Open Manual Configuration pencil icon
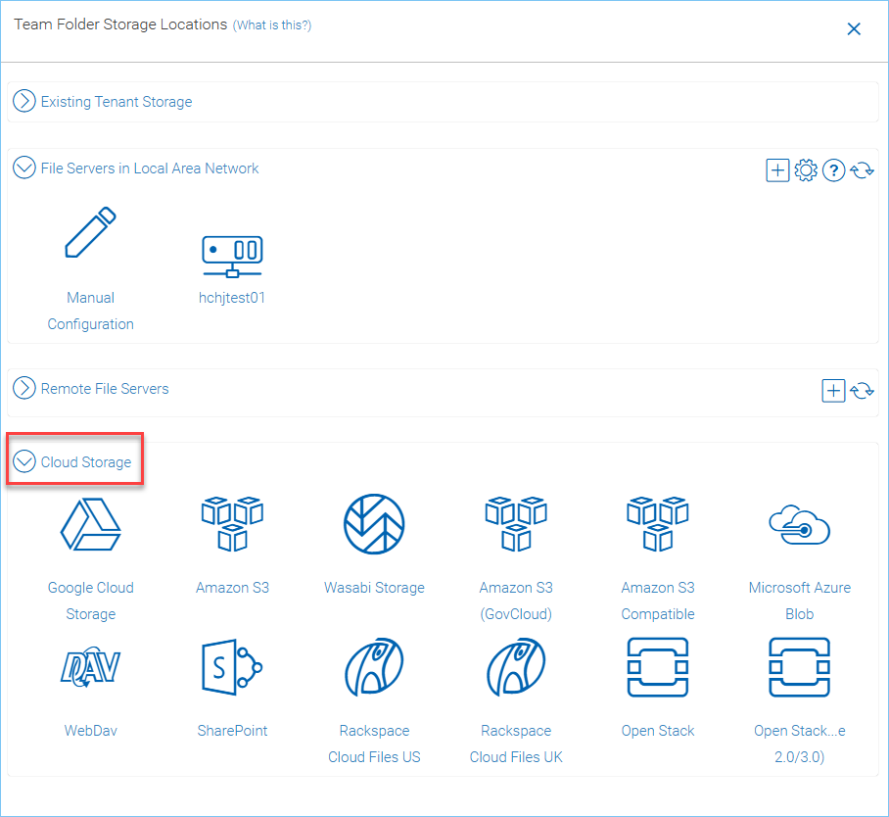Screen dimensions: 889x817 (x=91, y=232)
